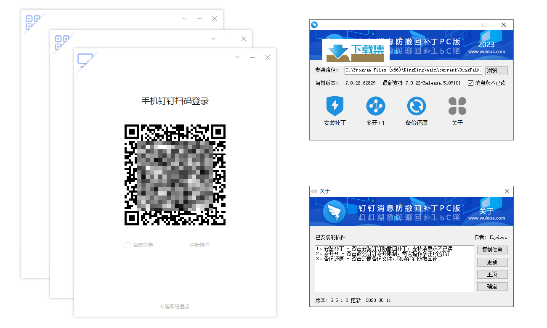Open dropdown chevron in middle login window
This screenshot has width=547, height=328.
click(x=213, y=39)
